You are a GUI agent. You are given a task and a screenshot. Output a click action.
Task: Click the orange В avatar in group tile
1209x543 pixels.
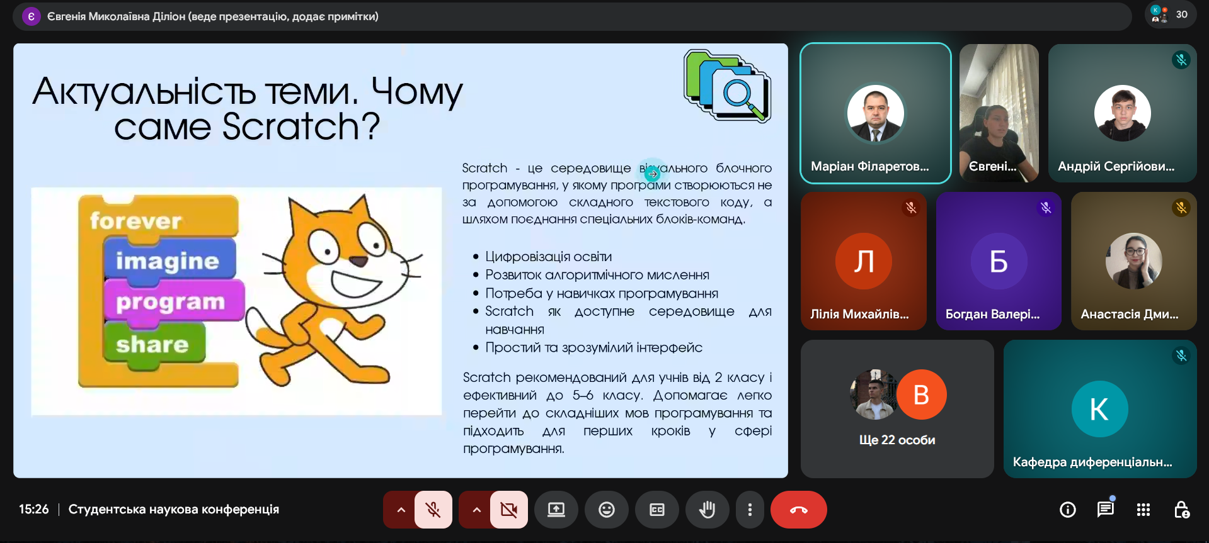point(922,395)
